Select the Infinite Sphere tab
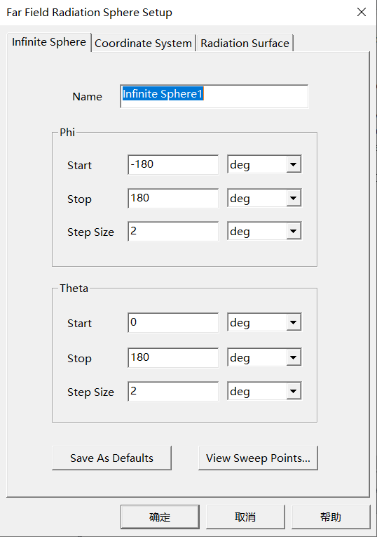Screen dimensions: 377x537 [x=49, y=42]
